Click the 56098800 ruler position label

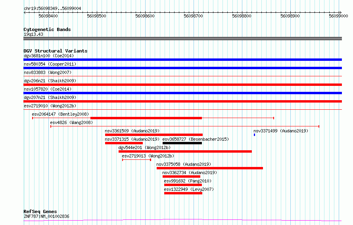point(242,16)
